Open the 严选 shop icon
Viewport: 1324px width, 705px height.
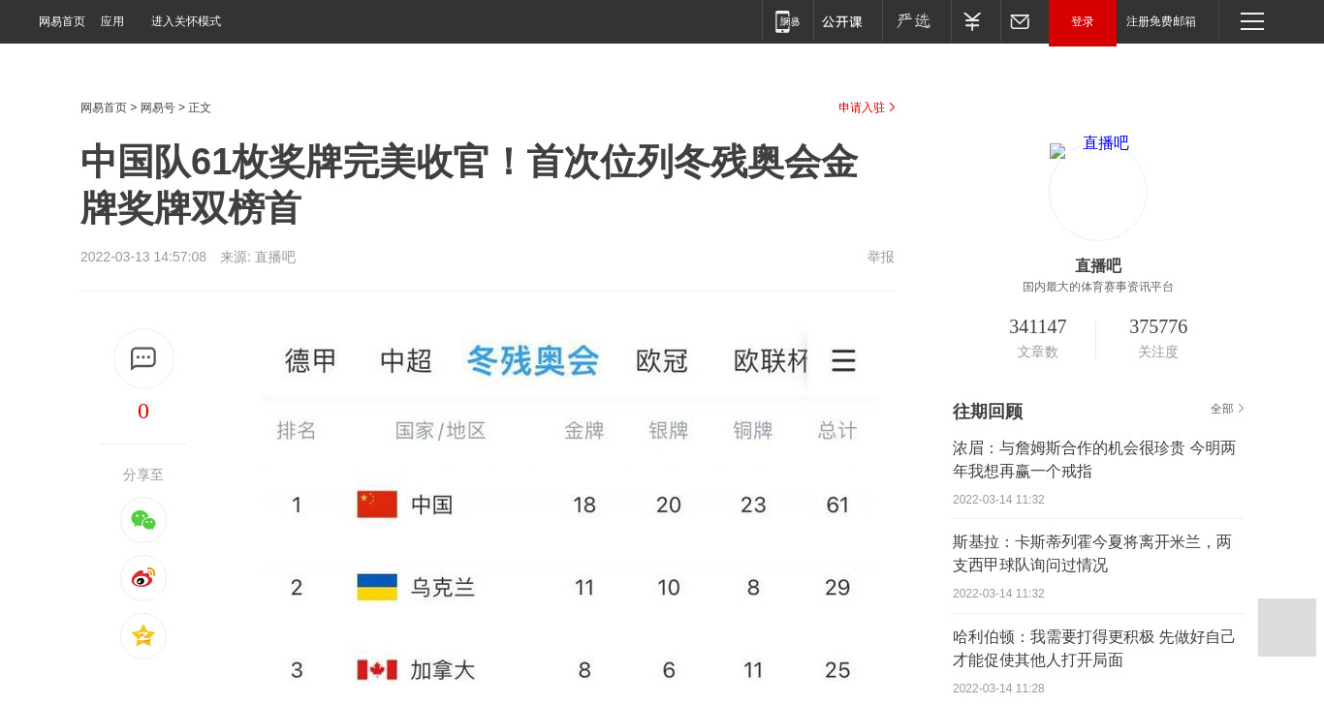(x=913, y=21)
